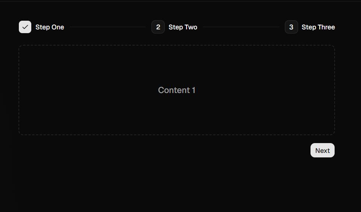Activate the completed step's check indicator
Screen dimensions: 361x212
(25, 27)
